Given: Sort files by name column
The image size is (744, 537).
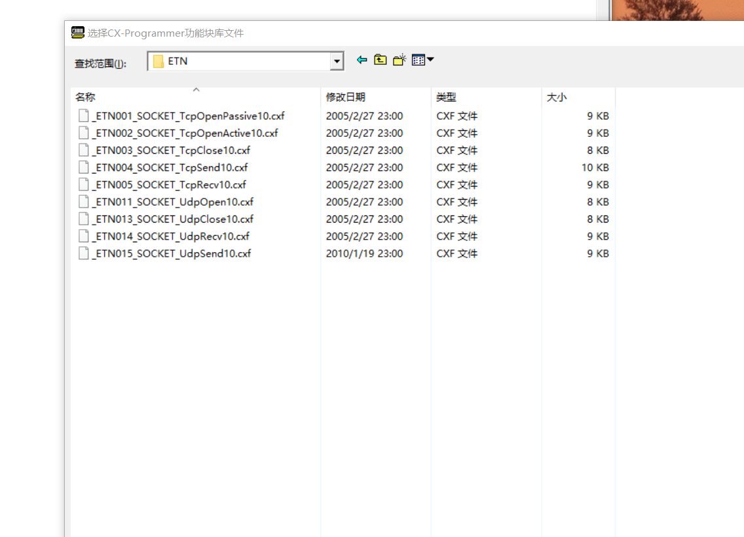Looking at the screenshot, I should coord(85,97).
